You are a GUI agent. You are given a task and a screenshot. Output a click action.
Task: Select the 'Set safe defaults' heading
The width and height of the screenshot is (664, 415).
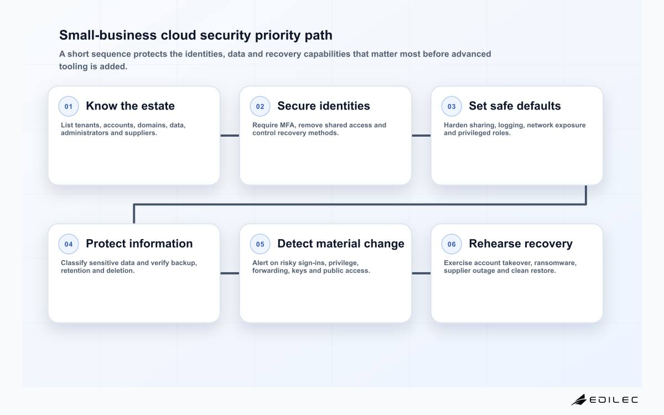click(515, 106)
